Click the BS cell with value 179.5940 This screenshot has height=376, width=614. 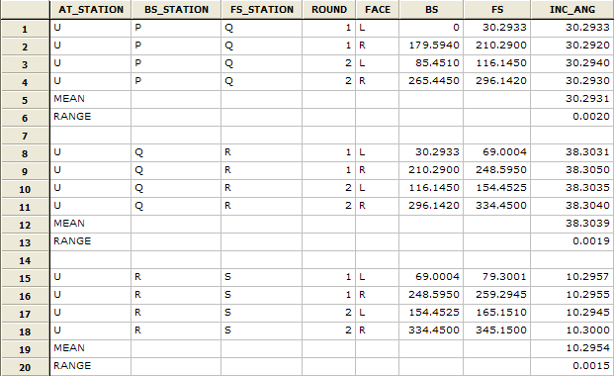(431, 46)
